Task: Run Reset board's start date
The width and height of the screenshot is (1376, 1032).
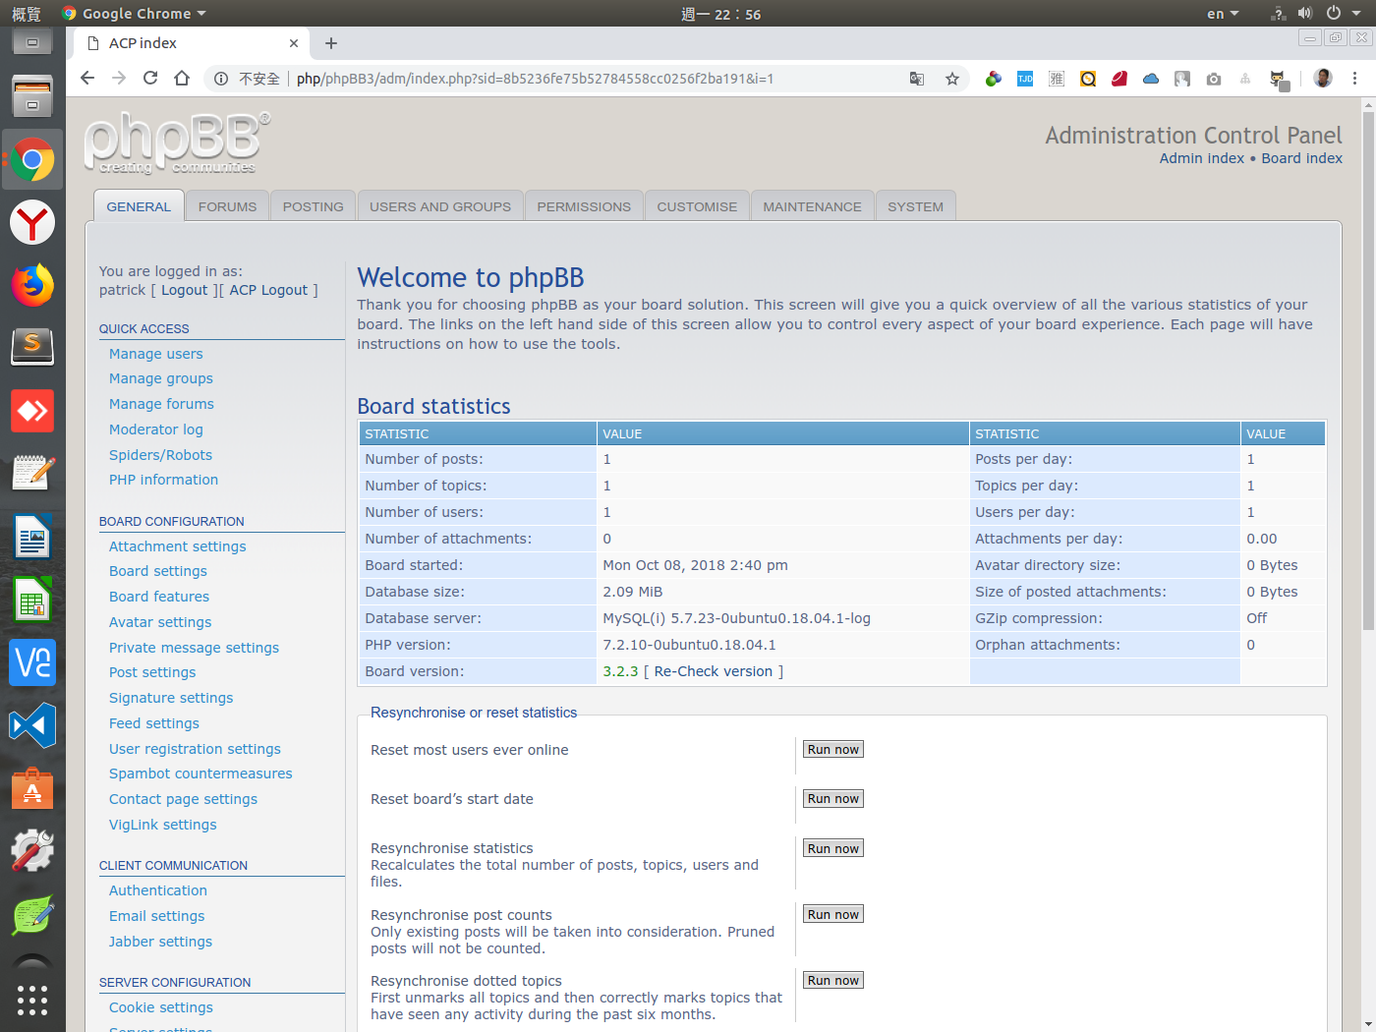Action: click(833, 798)
